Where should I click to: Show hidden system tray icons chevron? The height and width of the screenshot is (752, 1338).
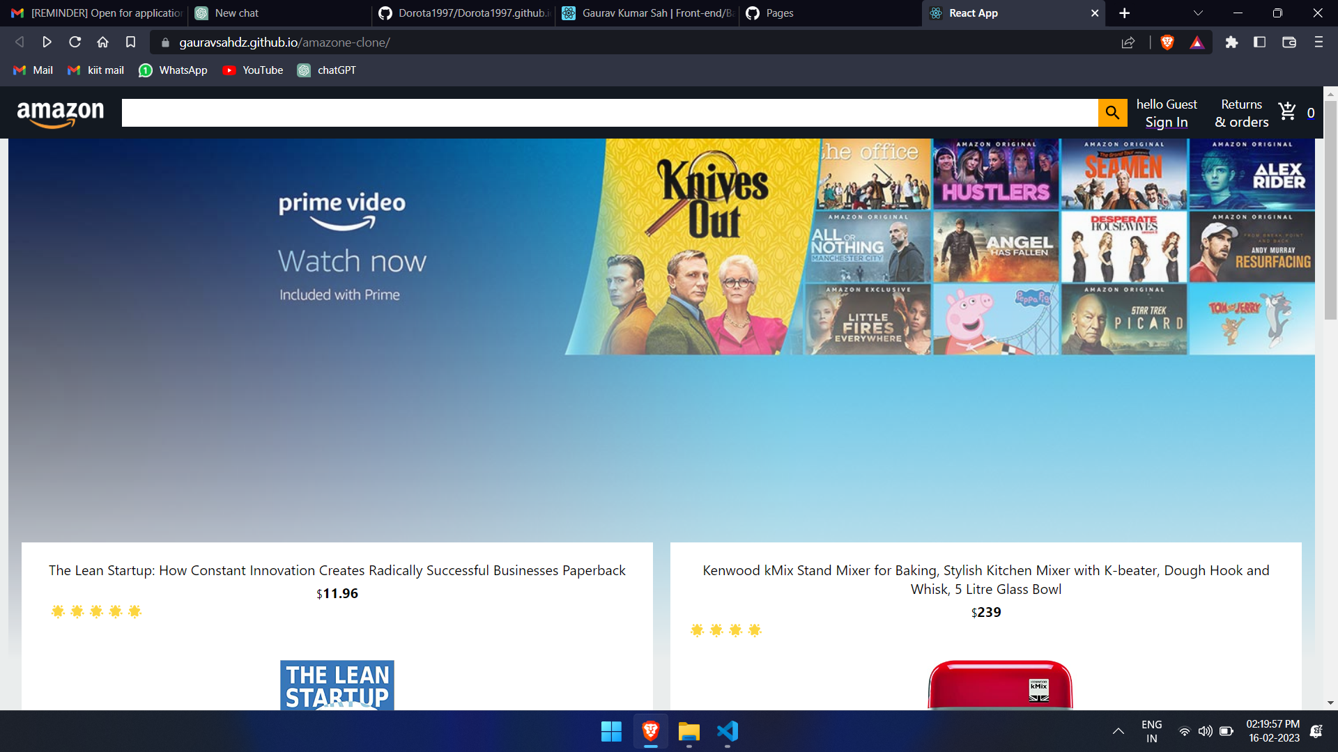(1118, 731)
